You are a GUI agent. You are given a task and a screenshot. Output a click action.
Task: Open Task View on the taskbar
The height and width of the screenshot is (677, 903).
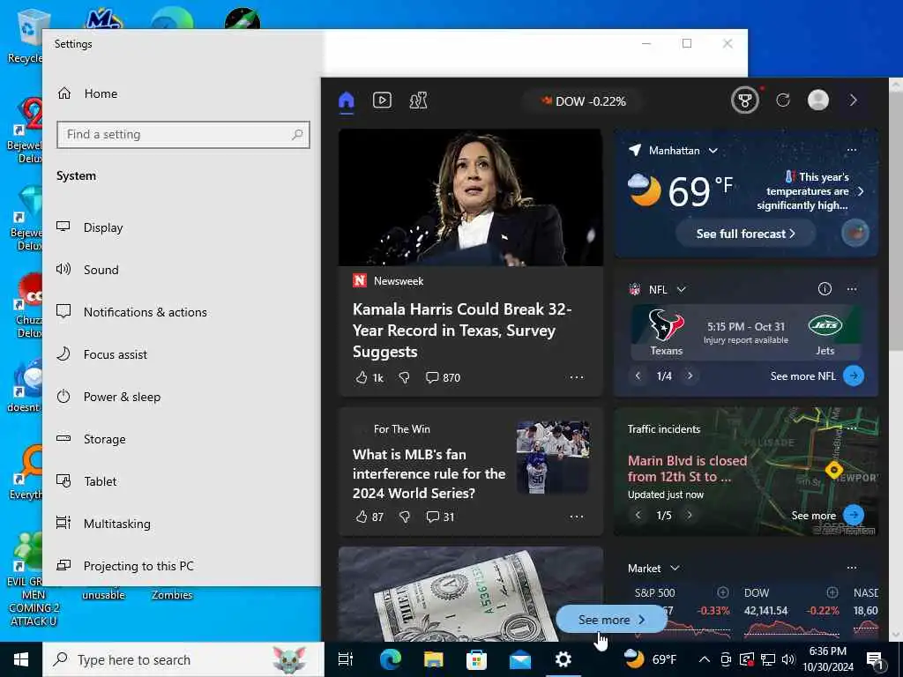point(346,659)
